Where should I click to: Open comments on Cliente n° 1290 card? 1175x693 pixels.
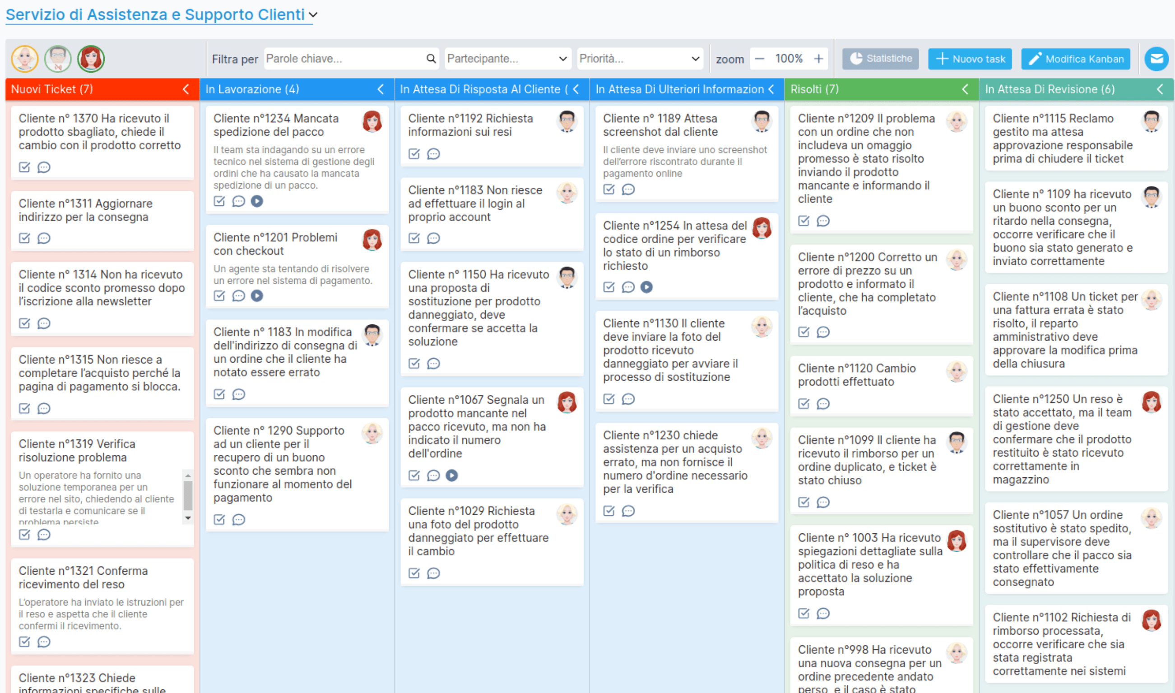click(x=238, y=519)
